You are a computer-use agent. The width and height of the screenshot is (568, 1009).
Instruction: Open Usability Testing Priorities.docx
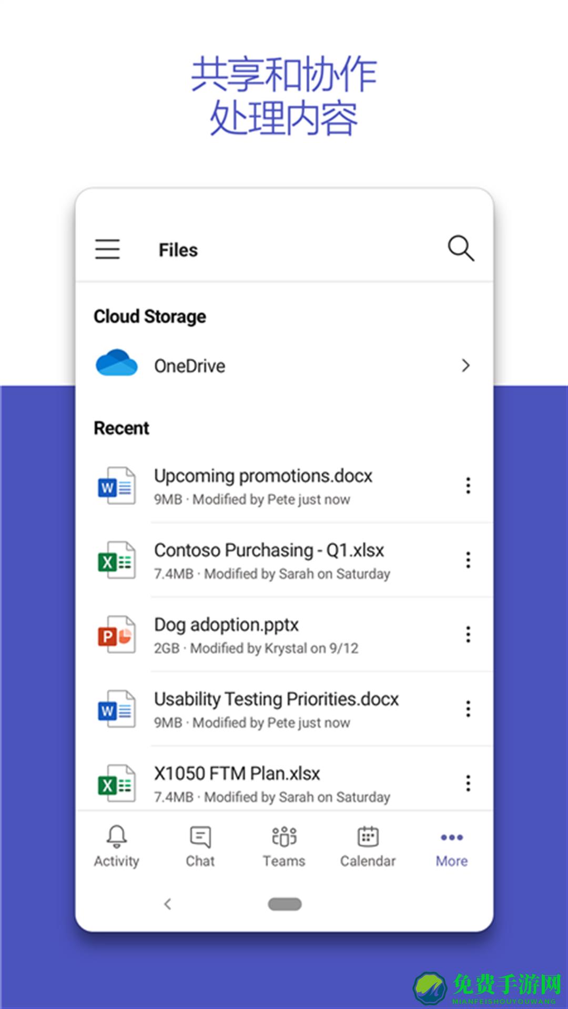point(276,699)
